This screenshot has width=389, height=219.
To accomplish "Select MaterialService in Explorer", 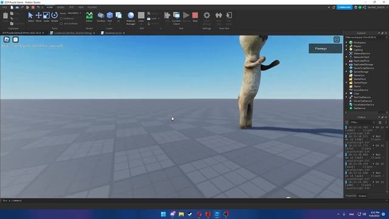I will pyautogui.click(x=362, y=54).
